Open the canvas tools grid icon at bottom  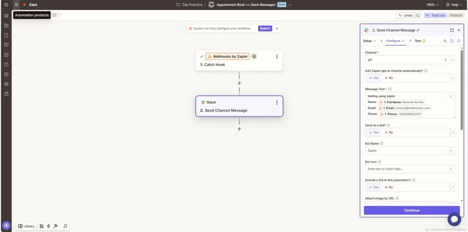pyautogui.click(x=42, y=226)
